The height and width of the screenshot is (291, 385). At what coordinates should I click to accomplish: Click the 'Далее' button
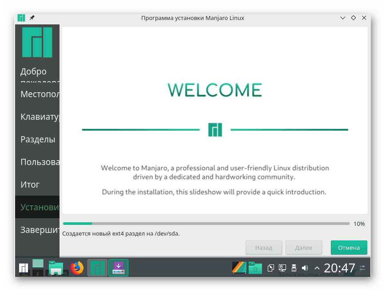304,248
